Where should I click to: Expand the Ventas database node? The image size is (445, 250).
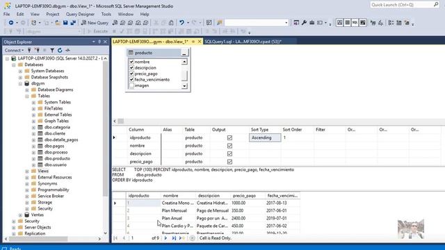(20, 215)
